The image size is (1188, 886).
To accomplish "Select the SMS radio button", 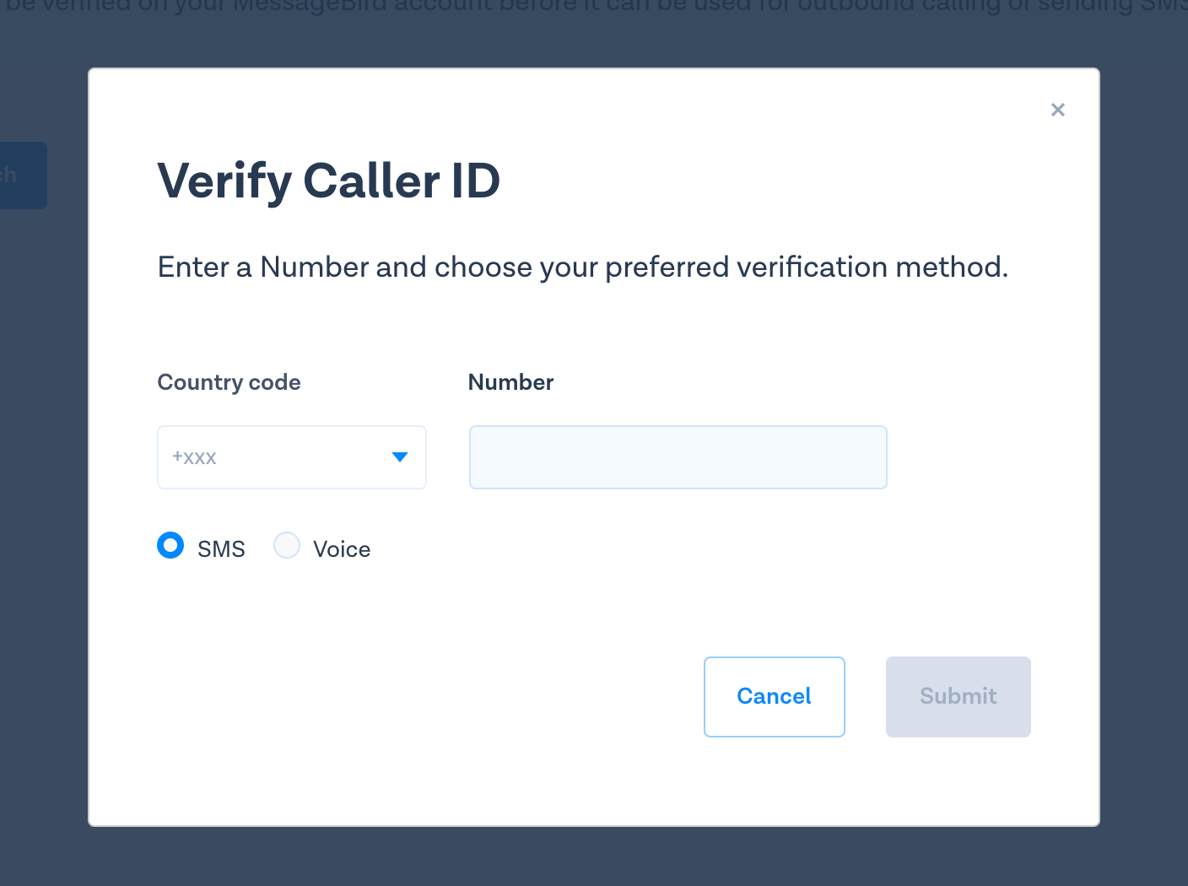I will (170, 546).
